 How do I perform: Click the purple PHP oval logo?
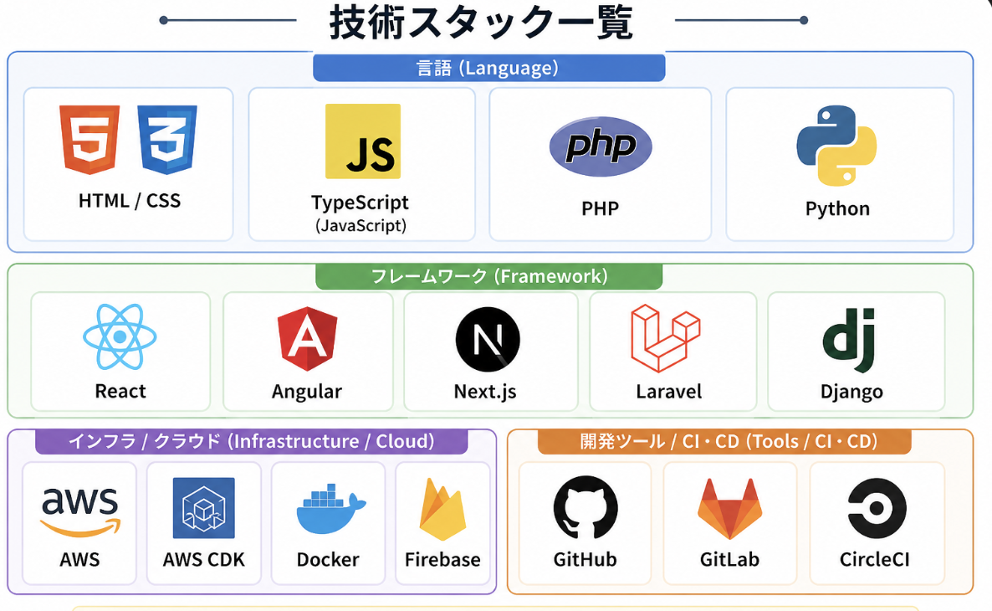(601, 146)
